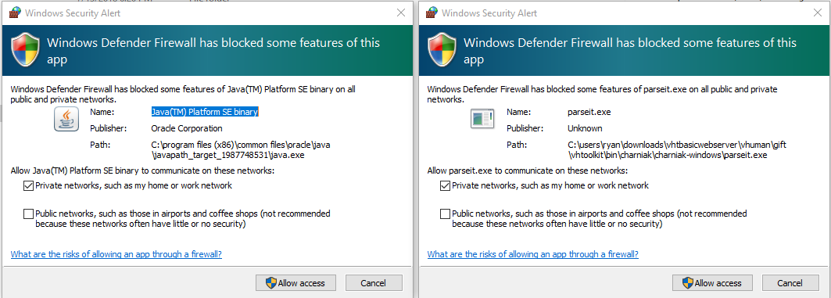This screenshot has height=298, width=831.
Task: Enable Public networks for Java Platform SE binary
Action: pos(28,214)
